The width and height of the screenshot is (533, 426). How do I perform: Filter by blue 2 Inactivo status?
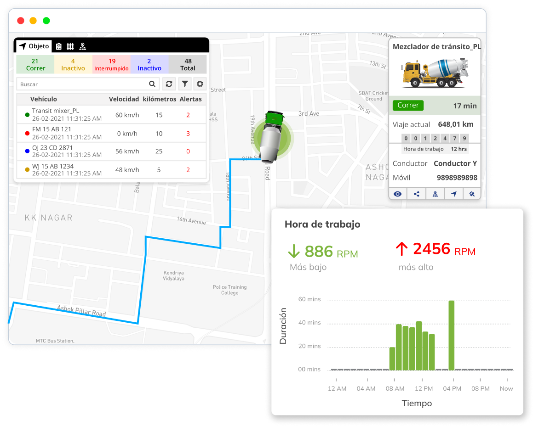click(149, 64)
